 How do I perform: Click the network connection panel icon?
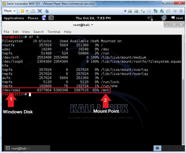point(164,18)
